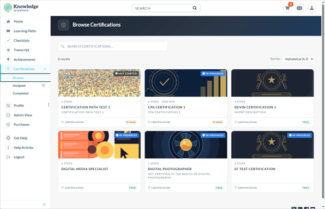
Task: Open Checklists menu item
Action: tap(22, 40)
